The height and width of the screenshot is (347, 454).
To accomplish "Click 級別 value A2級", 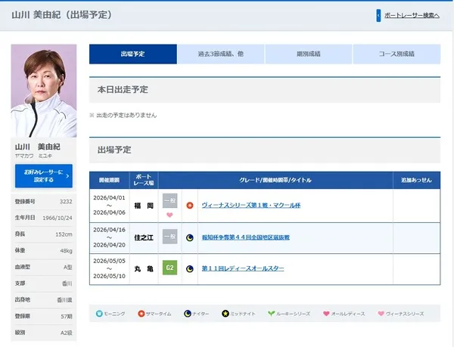I will pyautogui.click(x=67, y=333).
